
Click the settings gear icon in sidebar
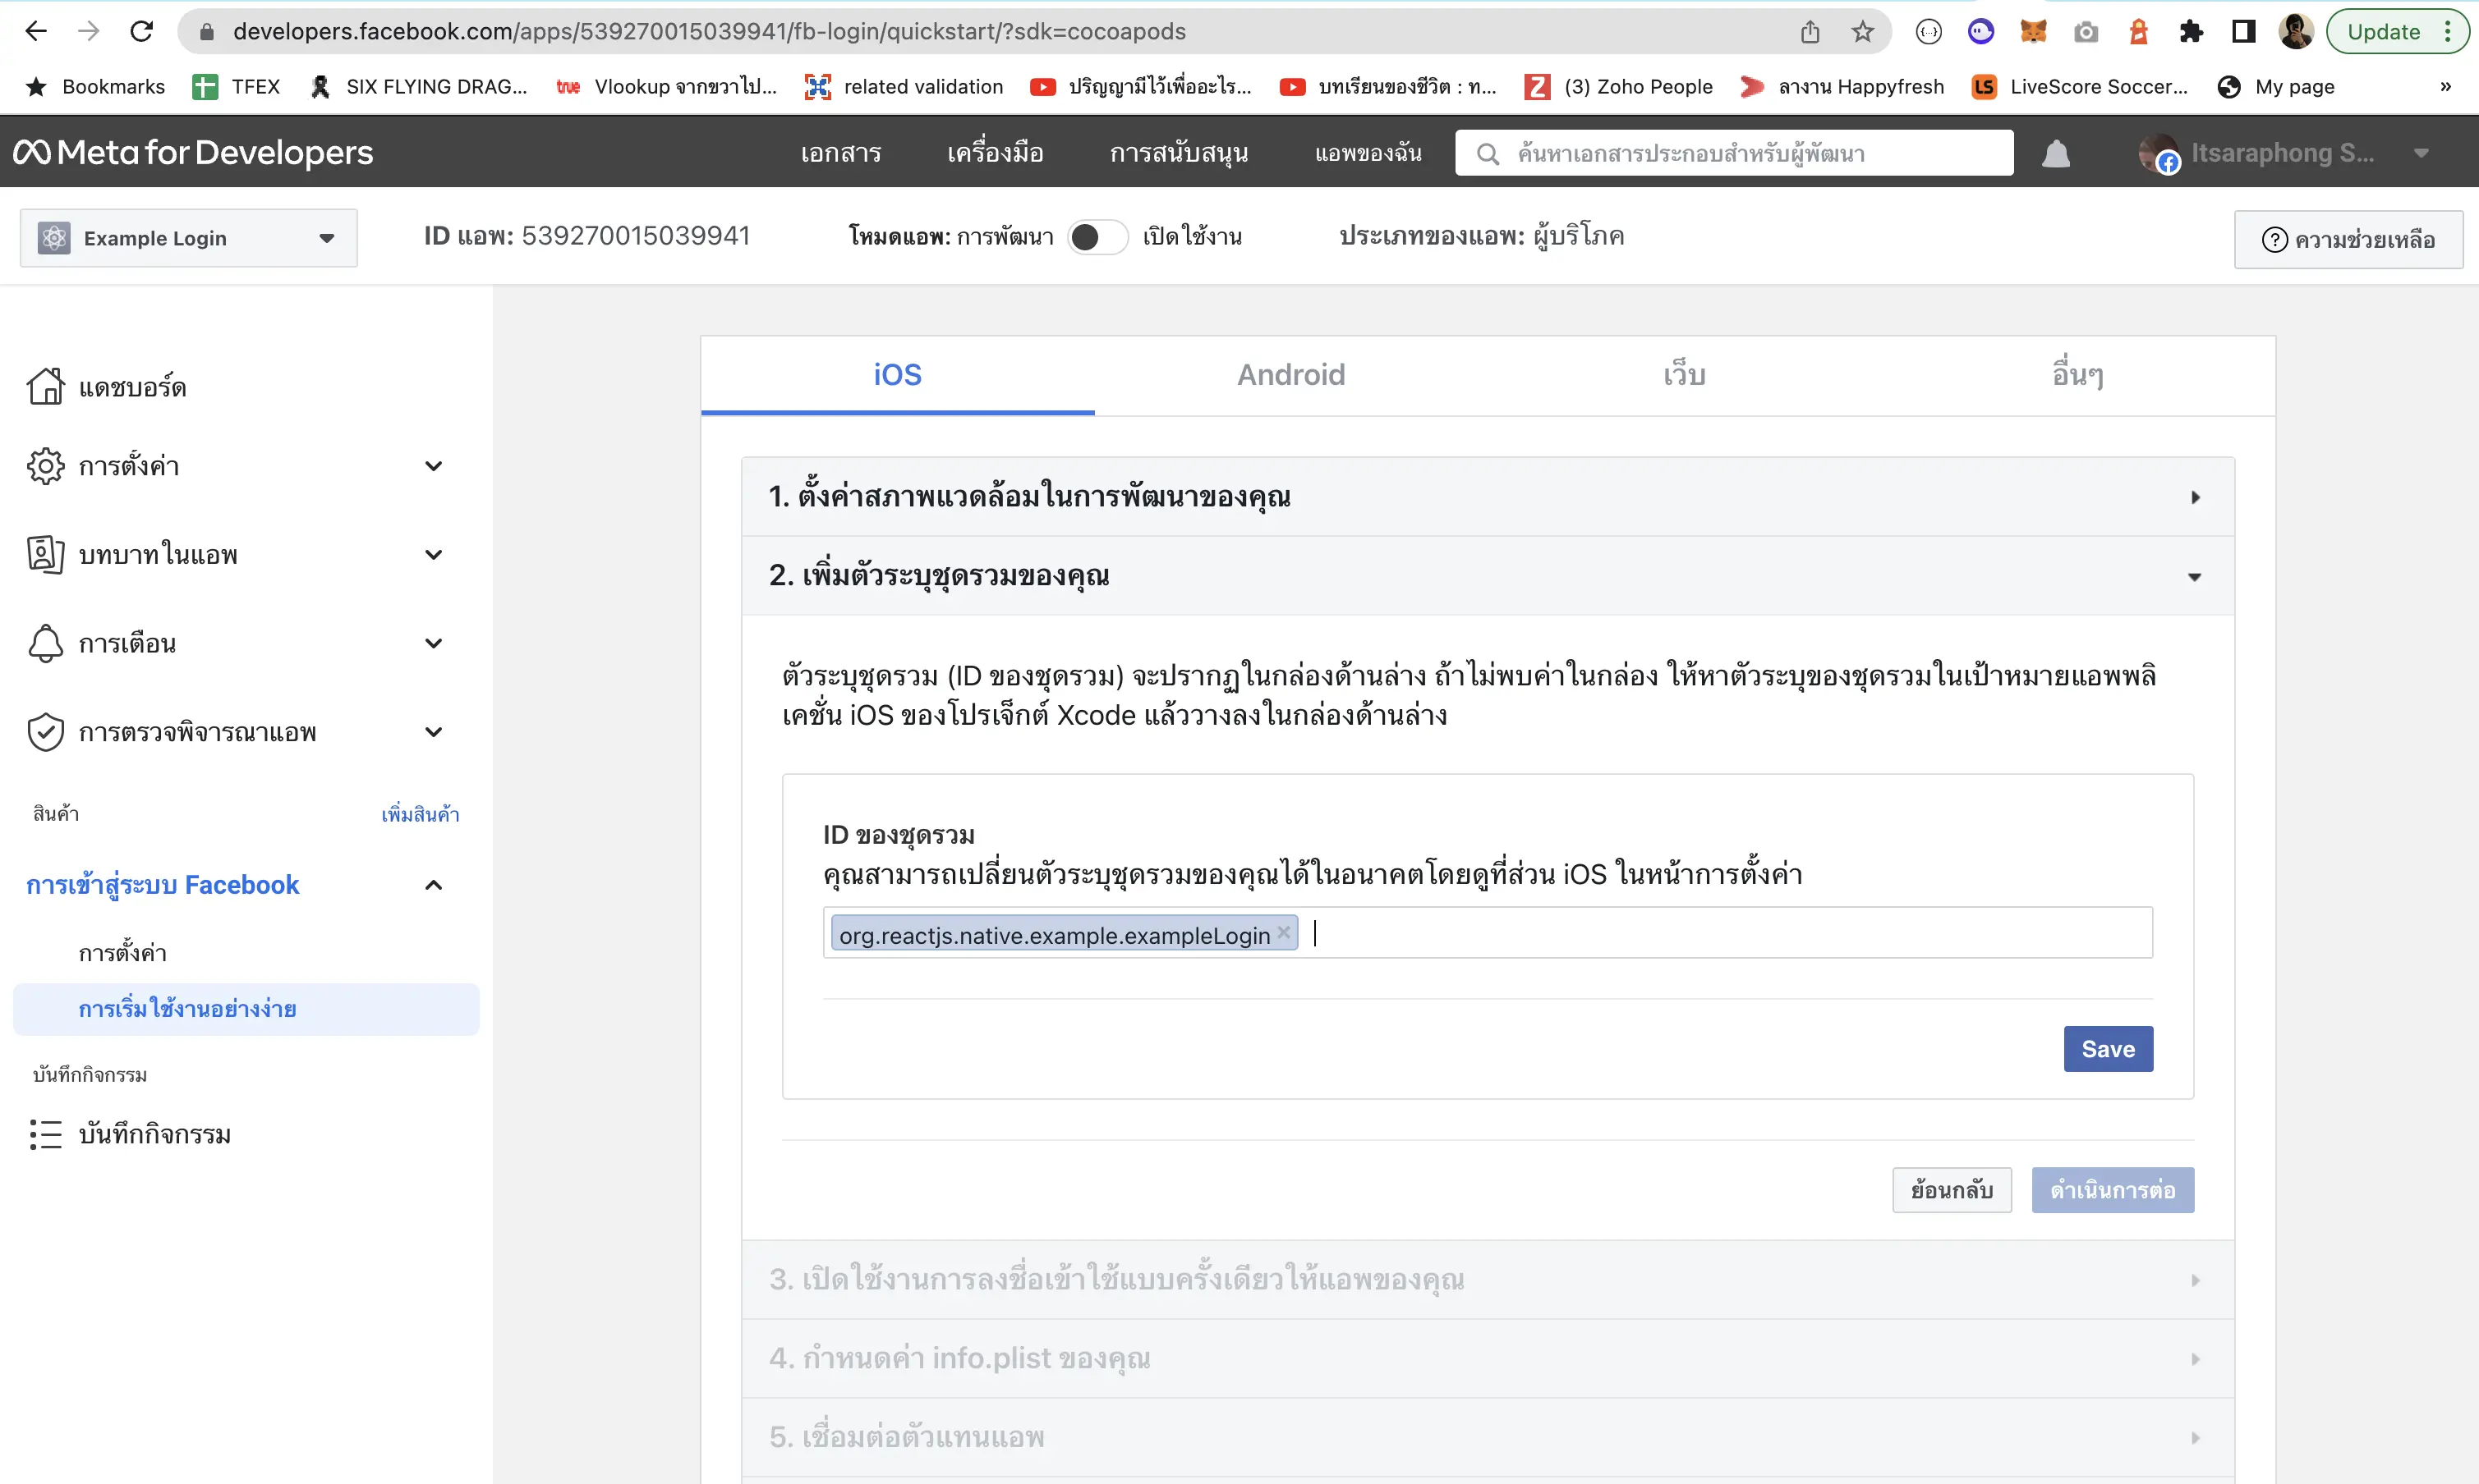tap(46, 466)
